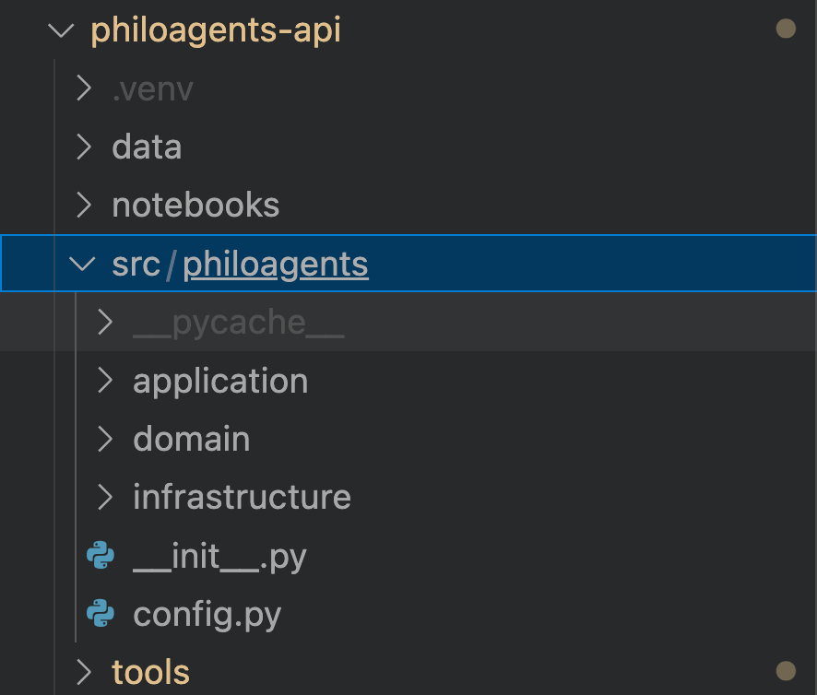Expand the infrastructure folder arrow
The height and width of the screenshot is (695, 817).
(105, 497)
